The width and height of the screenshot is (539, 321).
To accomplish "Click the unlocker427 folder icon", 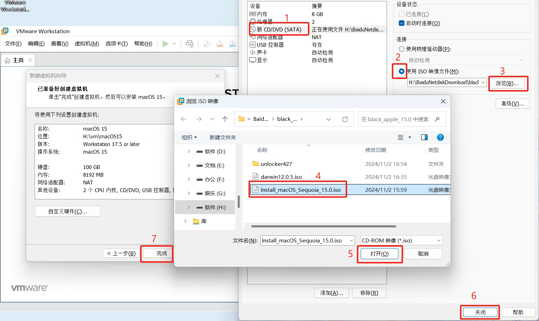I will 256,164.
